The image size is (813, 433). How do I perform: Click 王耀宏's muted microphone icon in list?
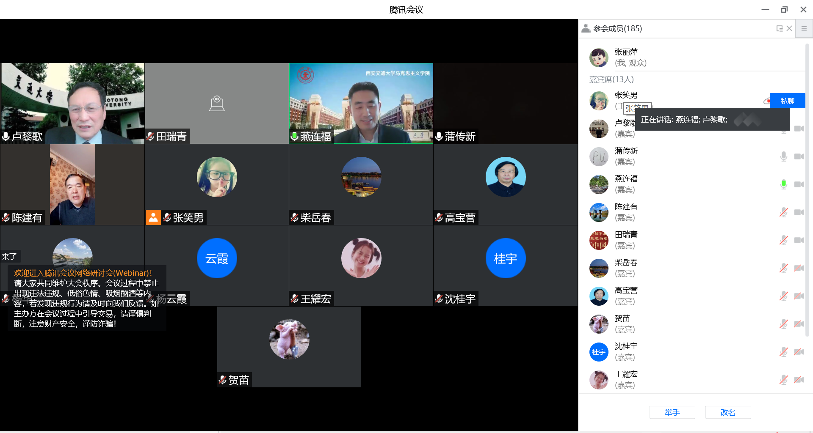[x=783, y=380]
